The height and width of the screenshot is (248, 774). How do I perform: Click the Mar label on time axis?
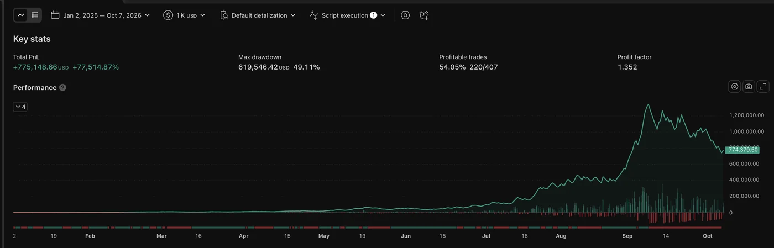[161, 236]
